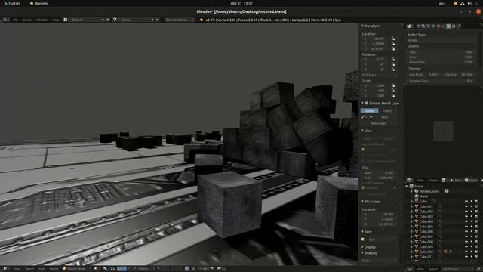Open the Blender Game engine selector
Image resolution: width=483 pixels, height=272 pixels.
(x=179, y=20)
